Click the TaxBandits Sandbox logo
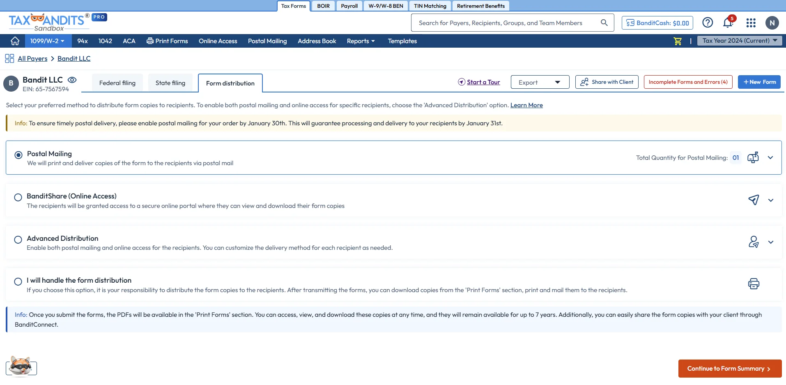The width and height of the screenshot is (786, 385). click(49, 22)
